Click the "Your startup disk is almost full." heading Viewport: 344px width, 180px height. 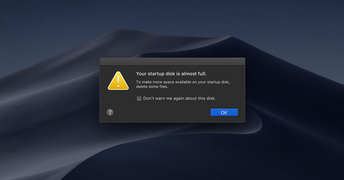pyautogui.click(x=171, y=74)
